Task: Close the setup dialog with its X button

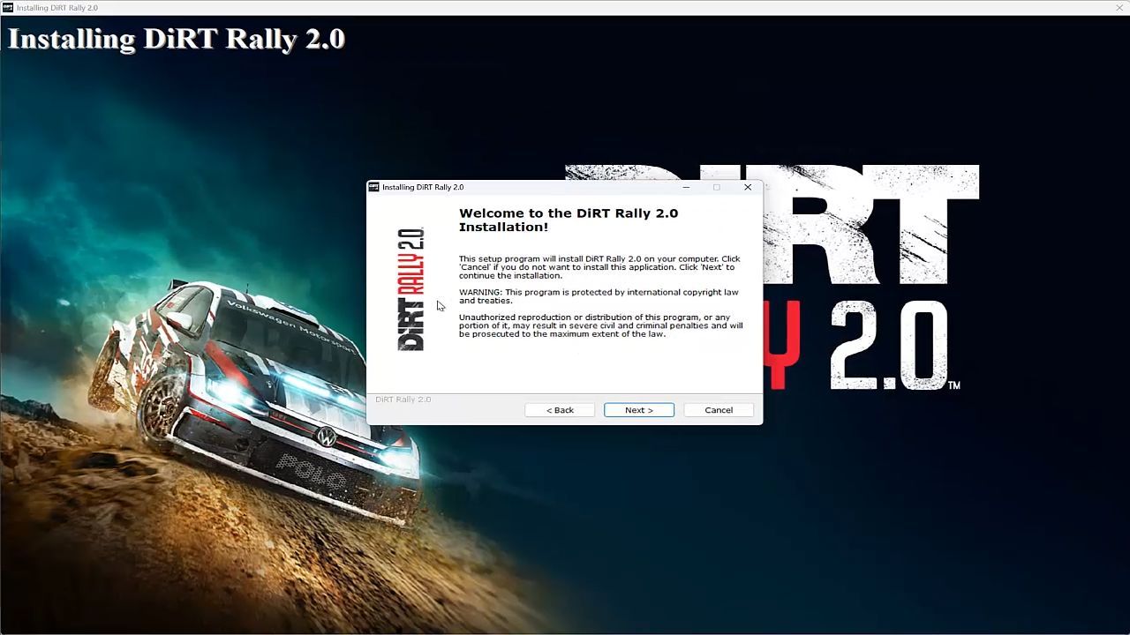Action: pyautogui.click(x=748, y=187)
